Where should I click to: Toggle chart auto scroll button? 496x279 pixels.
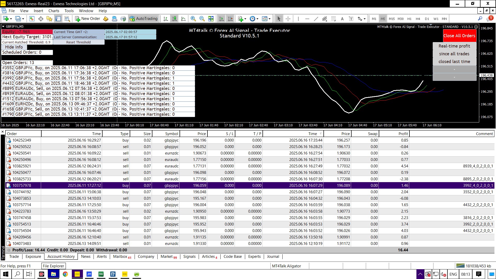(x=221, y=19)
